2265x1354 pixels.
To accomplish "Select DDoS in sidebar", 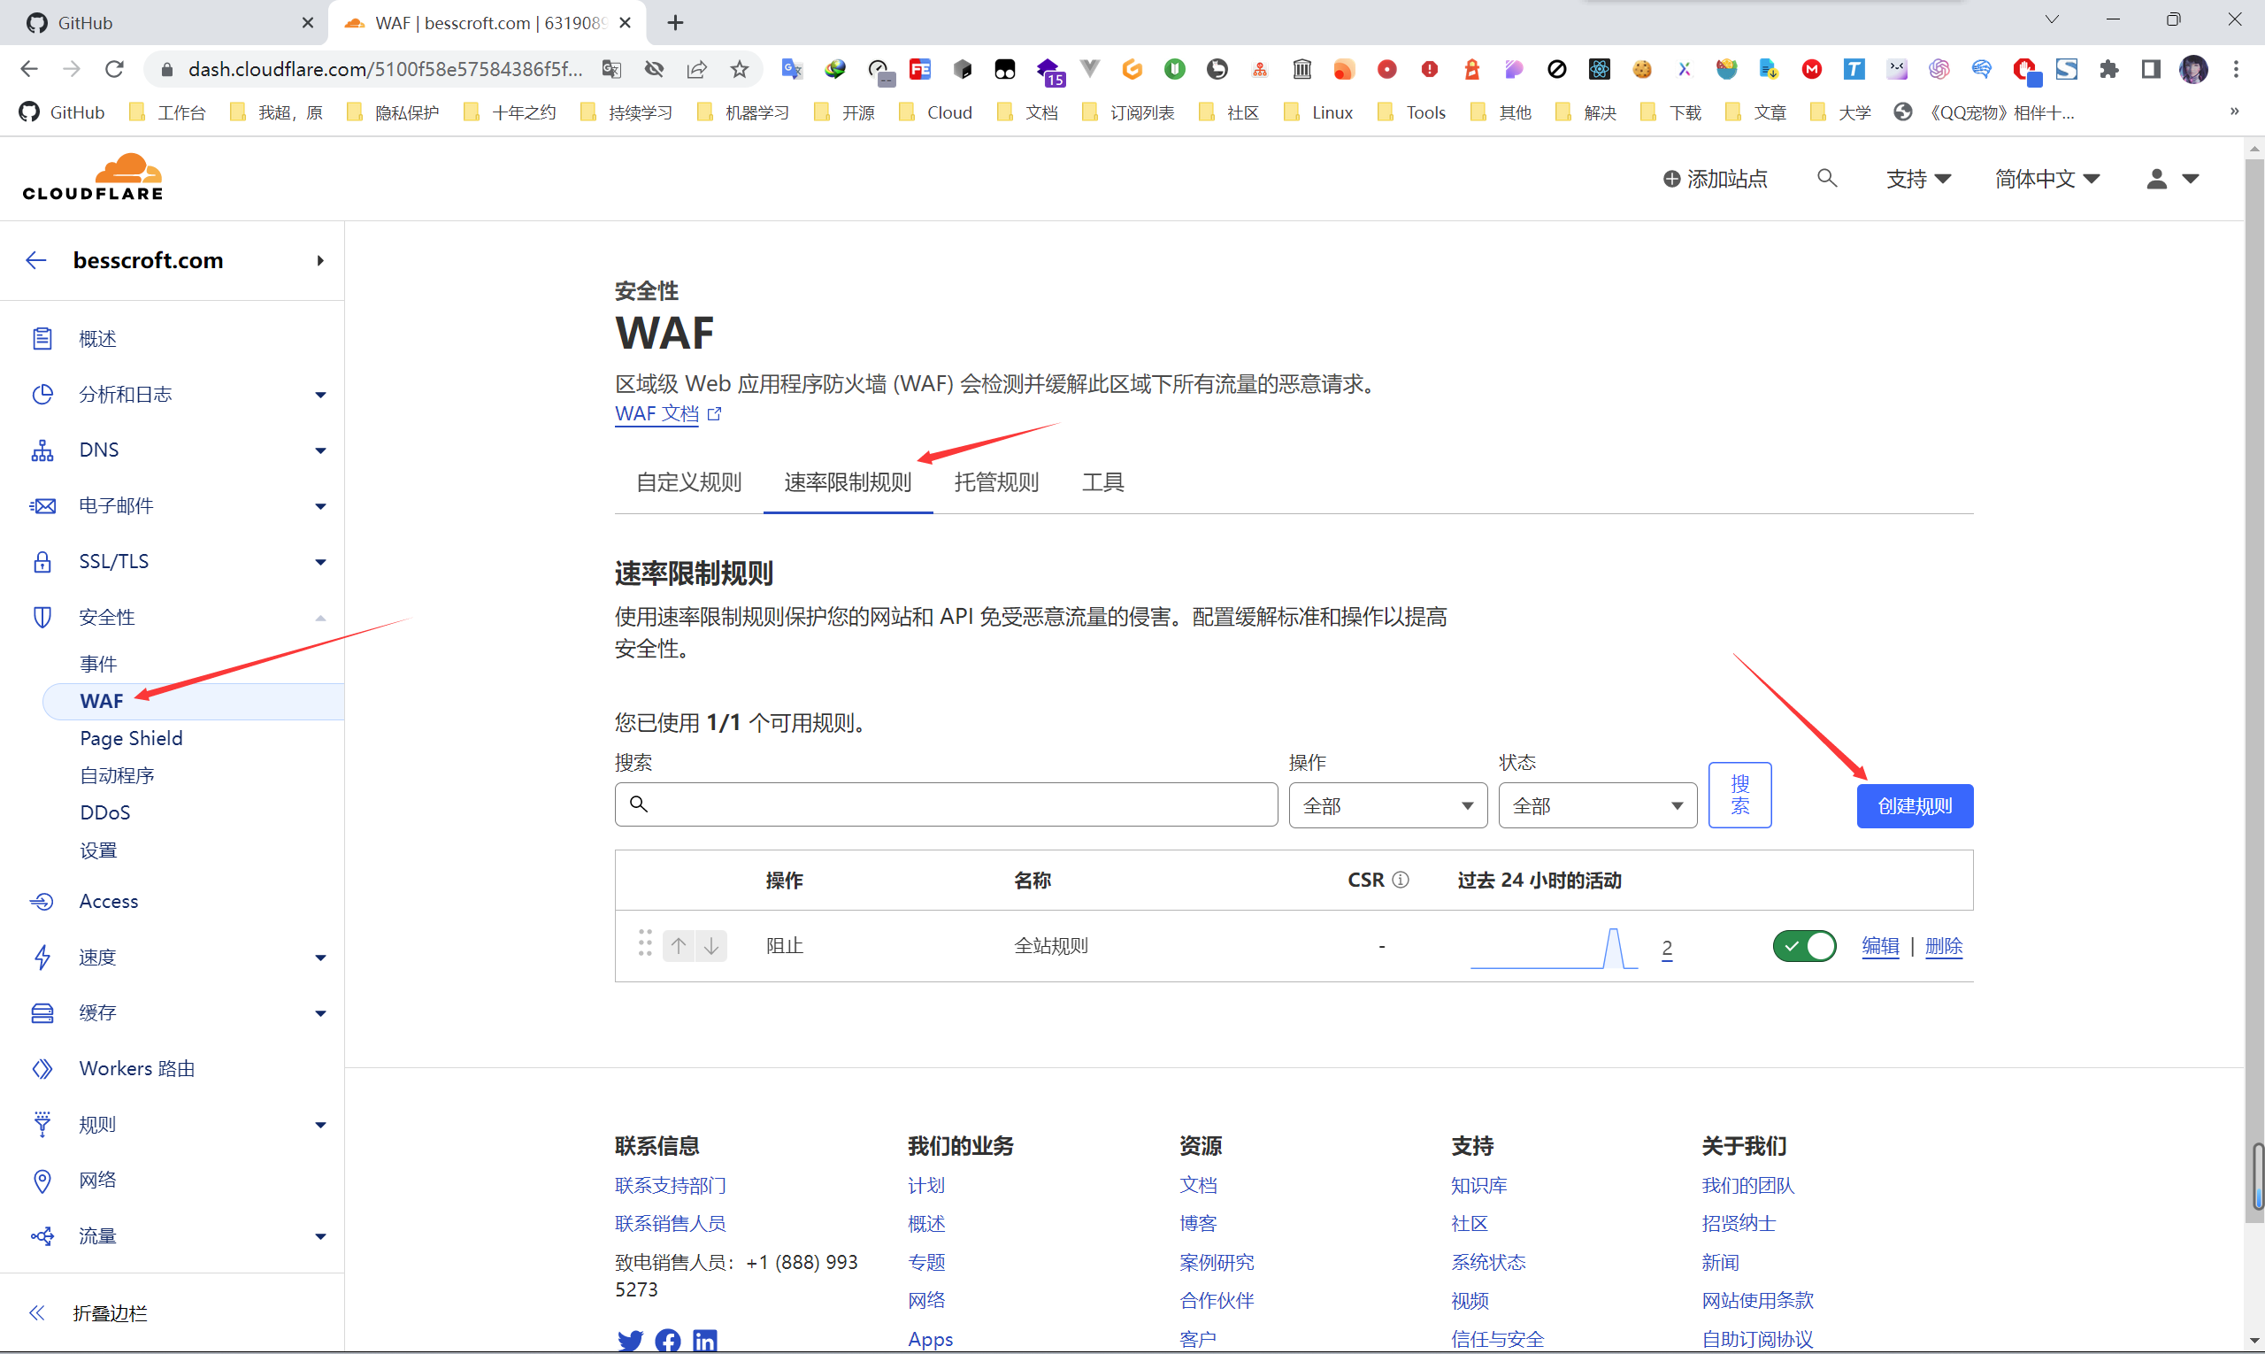I will tap(105, 812).
